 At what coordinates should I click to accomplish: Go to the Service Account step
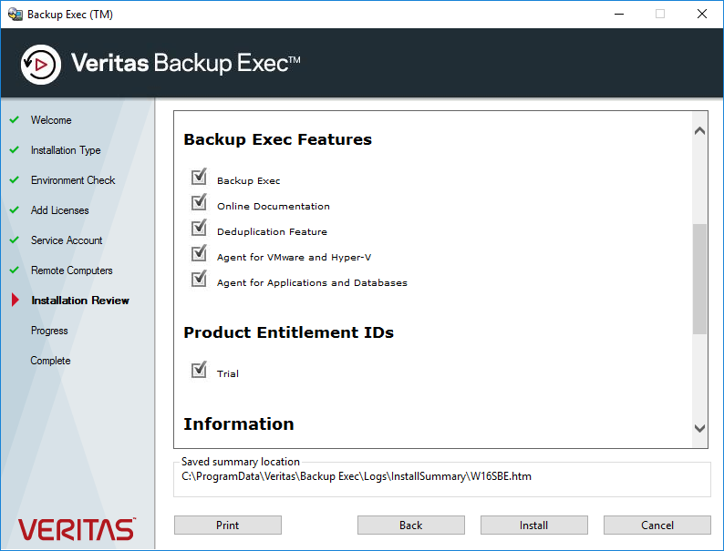click(x=67, y=240)
